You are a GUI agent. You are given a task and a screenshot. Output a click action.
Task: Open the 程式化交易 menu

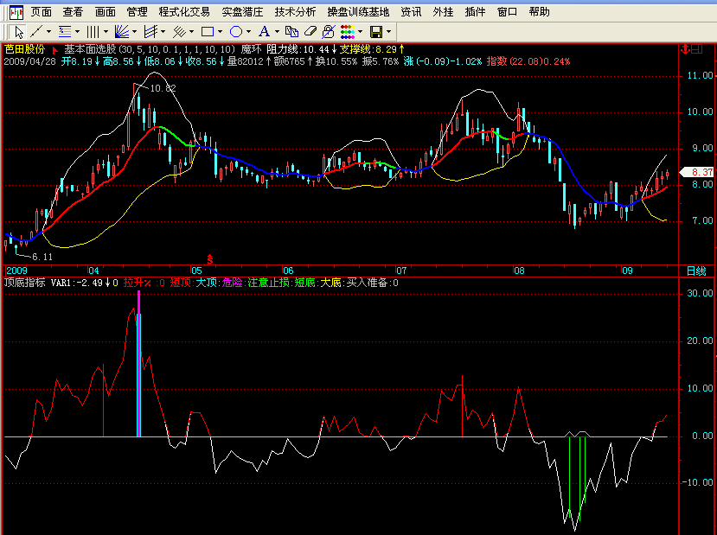(184, 12)
